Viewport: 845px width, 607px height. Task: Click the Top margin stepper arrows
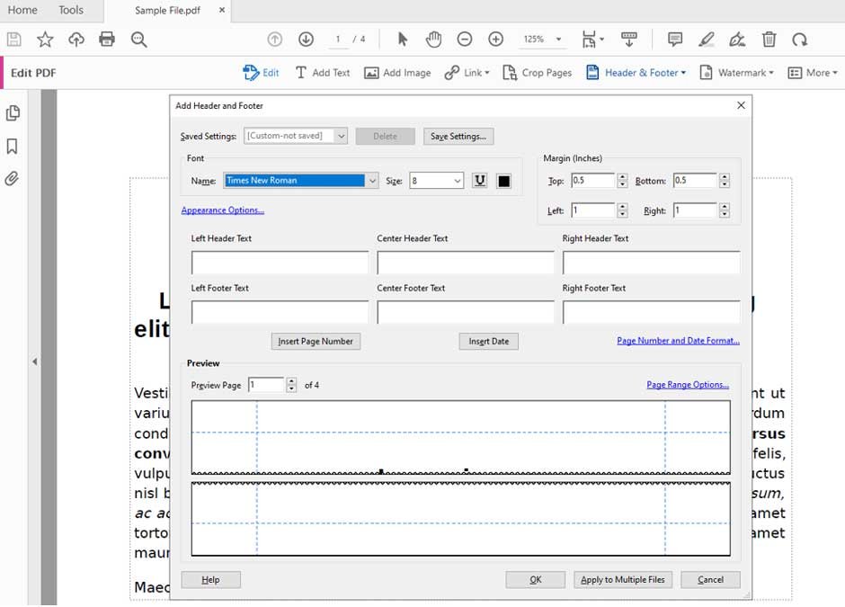coord(622,181)
